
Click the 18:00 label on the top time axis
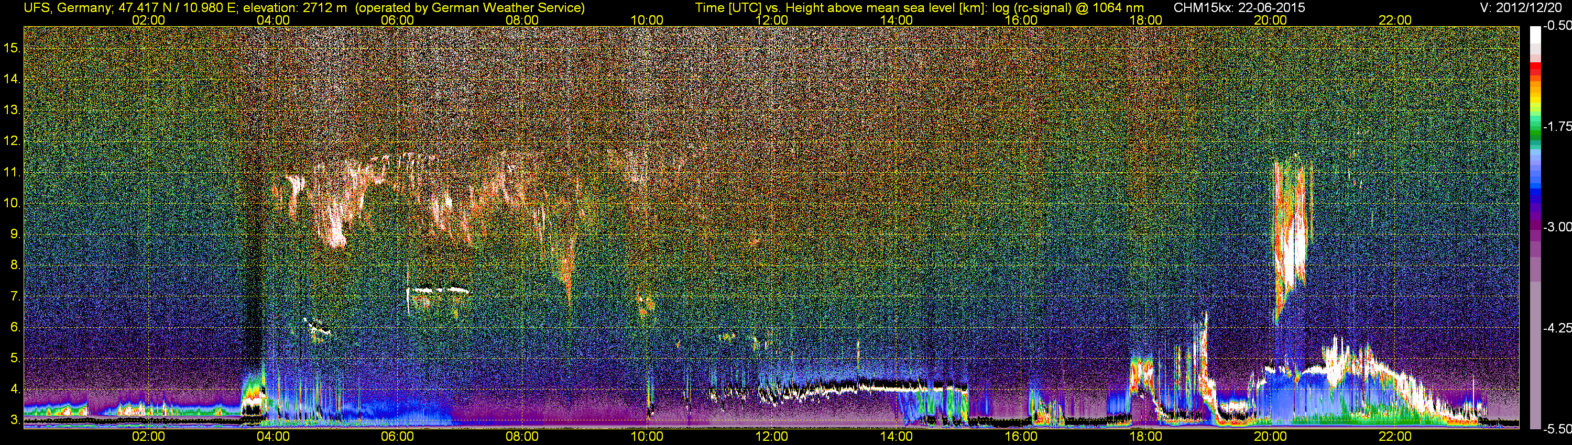tap(1145, 20)
